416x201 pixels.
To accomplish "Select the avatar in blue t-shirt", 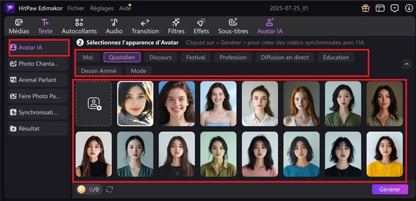I will (301, 154).
